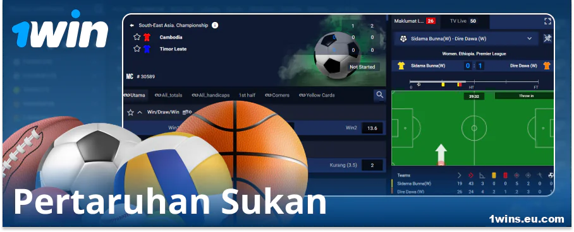The height and width of the screenshot is (232, 574).
Task: Open Sidama Bunna - Dire Dawa match dropdown
Action: (466, 38)
